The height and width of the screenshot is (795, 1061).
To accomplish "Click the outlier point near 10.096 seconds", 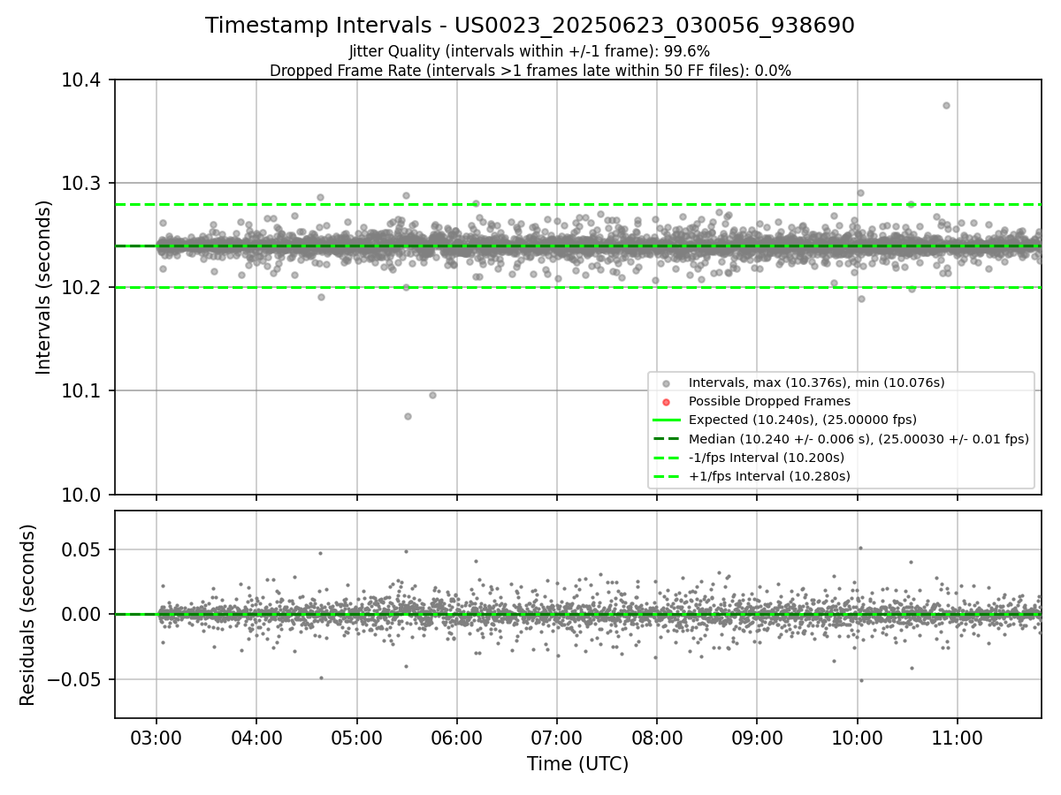I will point(432,395).
